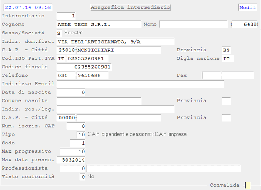Click the Max data presen. field

(72, 160)
